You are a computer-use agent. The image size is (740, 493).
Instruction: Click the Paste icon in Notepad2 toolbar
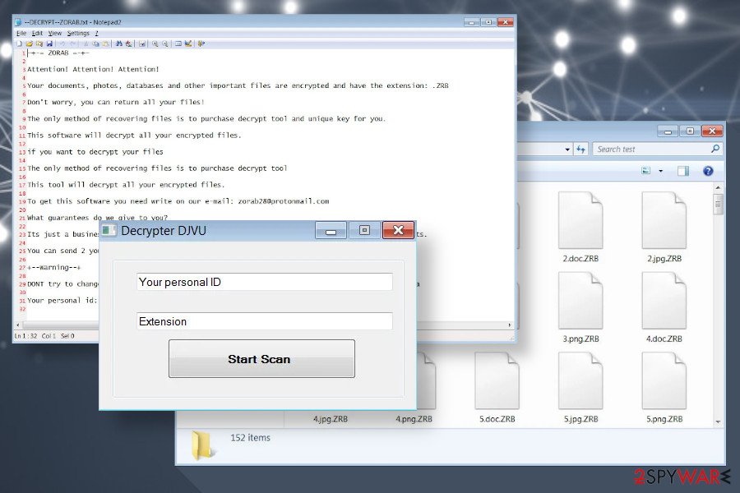point(106,44)
